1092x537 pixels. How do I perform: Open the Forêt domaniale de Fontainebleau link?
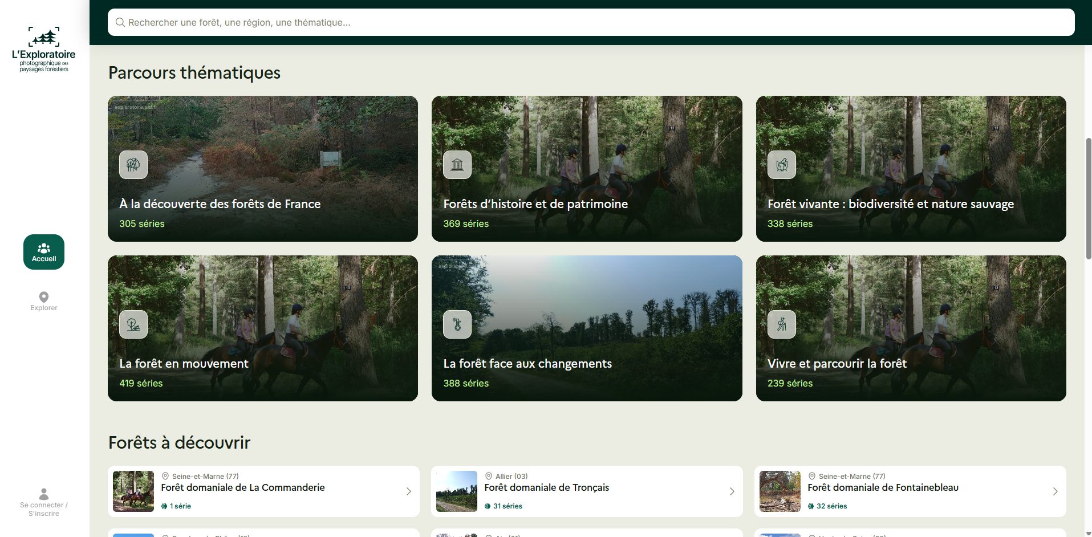pyautogui.click(x=883, y=487)
